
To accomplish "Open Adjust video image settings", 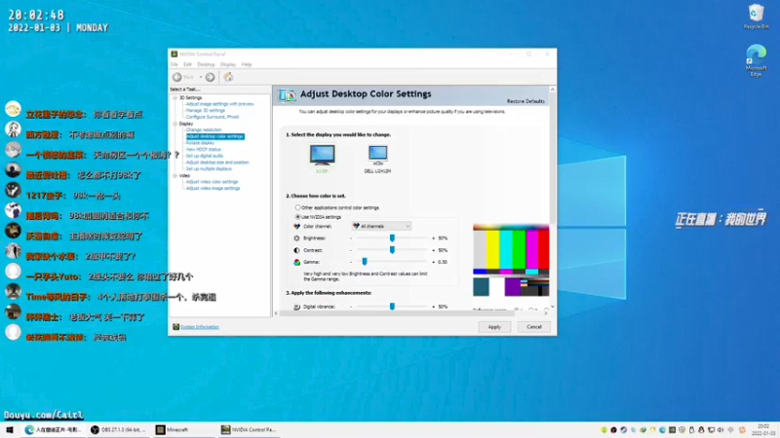I will click(213, 189).
